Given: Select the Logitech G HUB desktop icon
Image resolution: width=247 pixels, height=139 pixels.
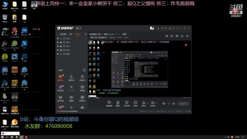Looking at the screenshot, I should 5,46.
